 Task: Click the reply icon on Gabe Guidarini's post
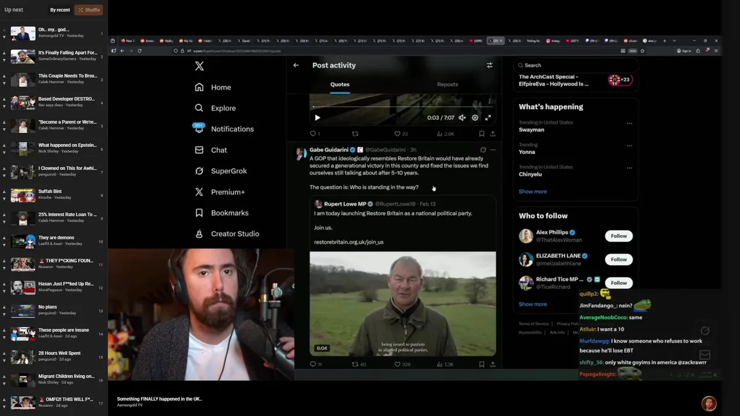coord(313,365)
